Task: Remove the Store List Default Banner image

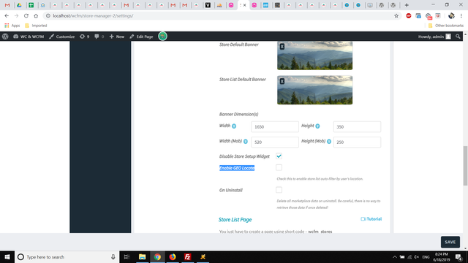Action: click(282, 81)
